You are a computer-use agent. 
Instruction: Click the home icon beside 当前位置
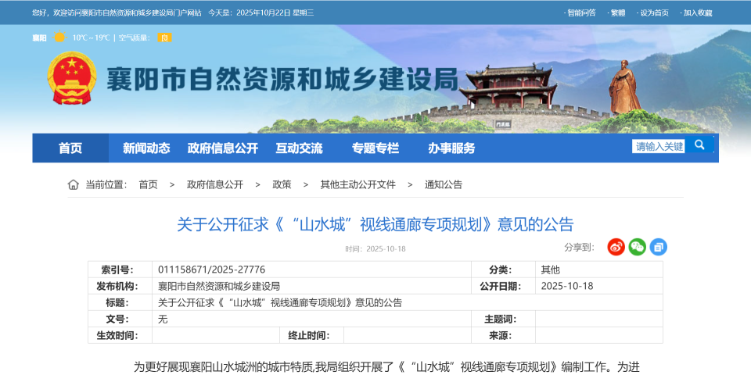tap(74, 184)
